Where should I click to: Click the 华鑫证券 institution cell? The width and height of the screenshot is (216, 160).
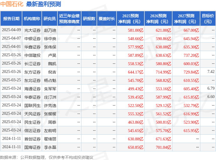pos(32,47)
